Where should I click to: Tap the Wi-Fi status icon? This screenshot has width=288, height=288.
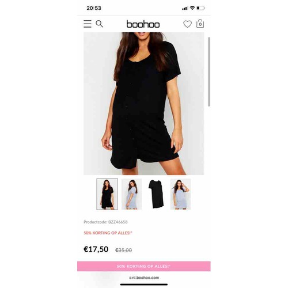click(192, 8)
